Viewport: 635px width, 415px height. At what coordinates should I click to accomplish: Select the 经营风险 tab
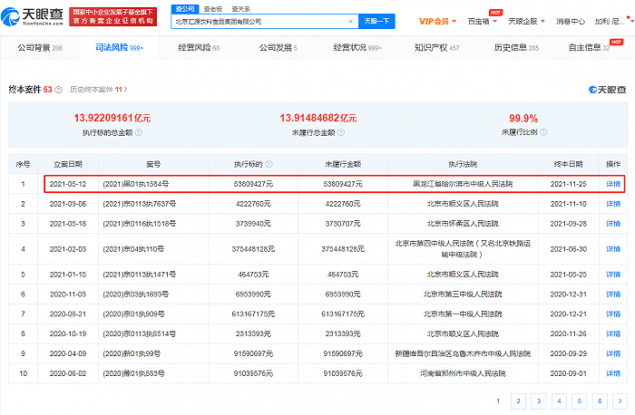199,48
